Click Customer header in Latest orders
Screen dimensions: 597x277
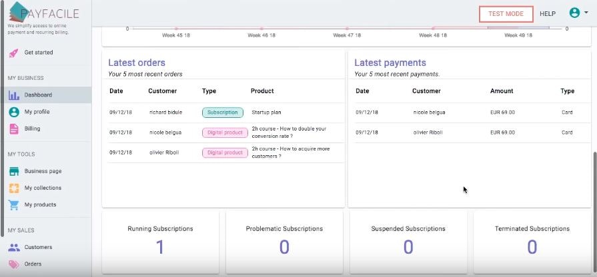[x=163, y=91]
